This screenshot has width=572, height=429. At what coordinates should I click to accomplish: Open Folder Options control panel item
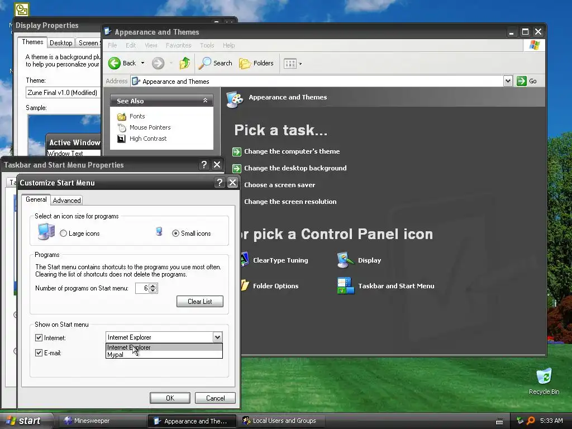click(x=275, y=286)
